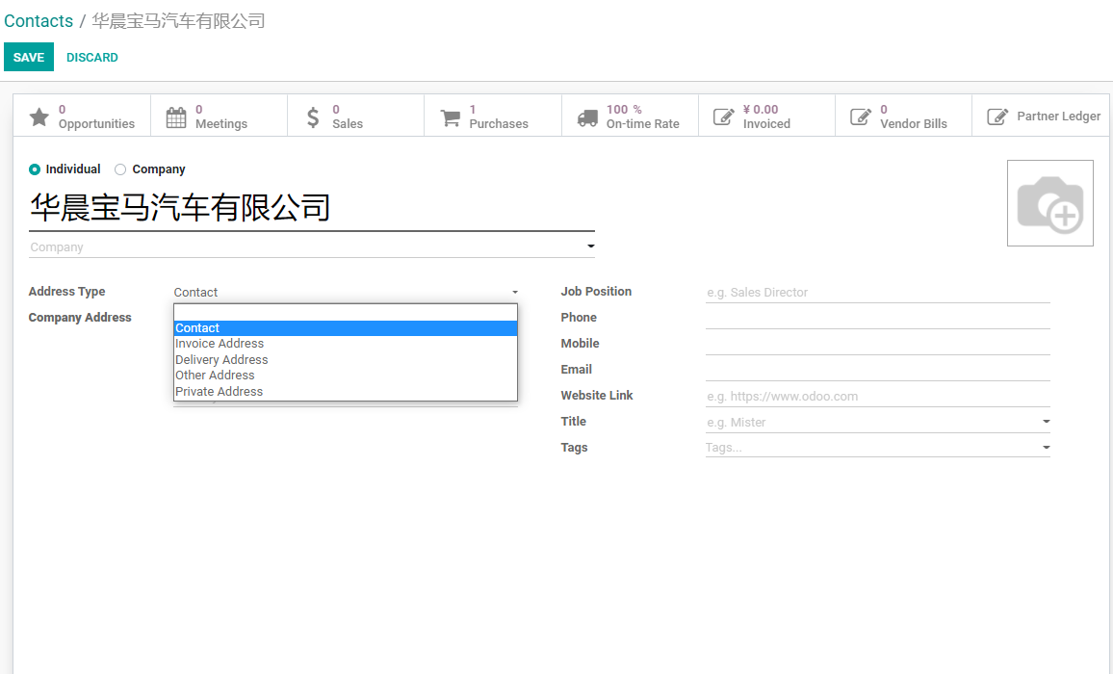Image resolution: width=1113 pixels, height=674 pixels.
Task: Click the Meetings calendar icon
Action: (176, 117)
